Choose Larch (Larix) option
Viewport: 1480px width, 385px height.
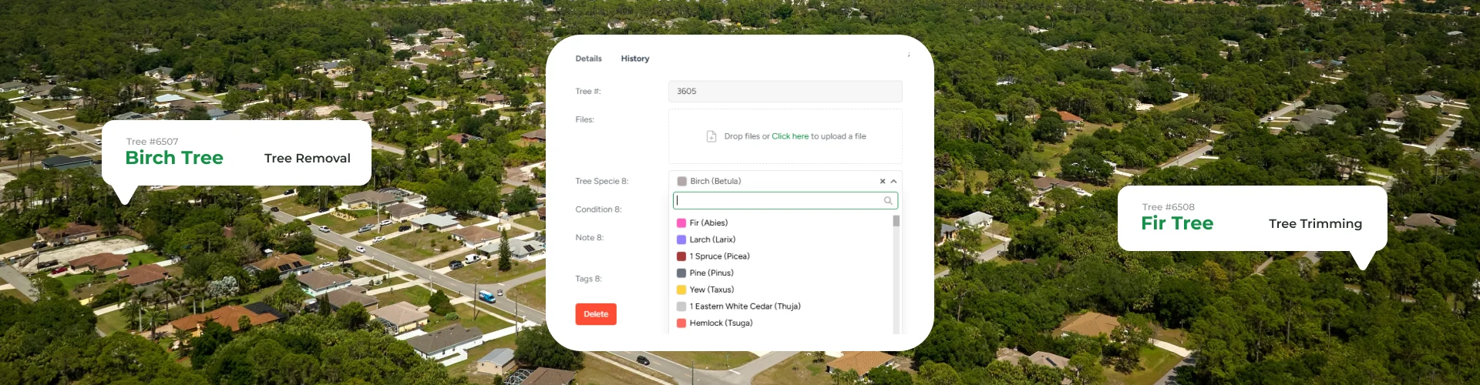(712, 240)
